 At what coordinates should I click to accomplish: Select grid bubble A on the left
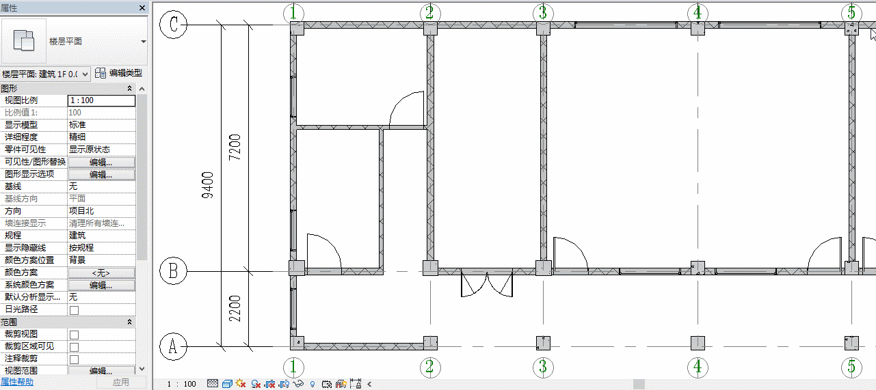click(x=173, y=347)
